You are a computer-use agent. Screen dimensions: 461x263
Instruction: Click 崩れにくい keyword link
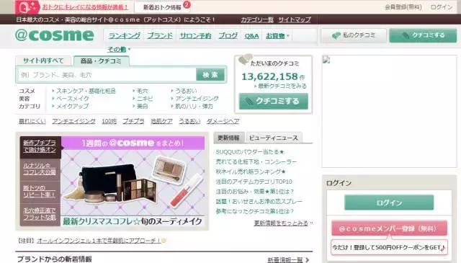(32, 121)
